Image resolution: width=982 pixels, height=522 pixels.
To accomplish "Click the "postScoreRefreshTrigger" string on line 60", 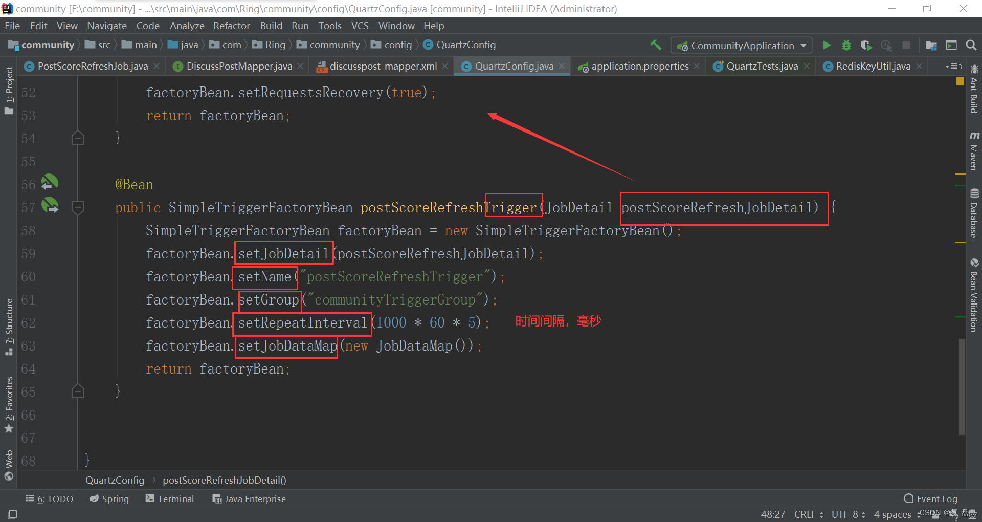I will pos(395,277).
